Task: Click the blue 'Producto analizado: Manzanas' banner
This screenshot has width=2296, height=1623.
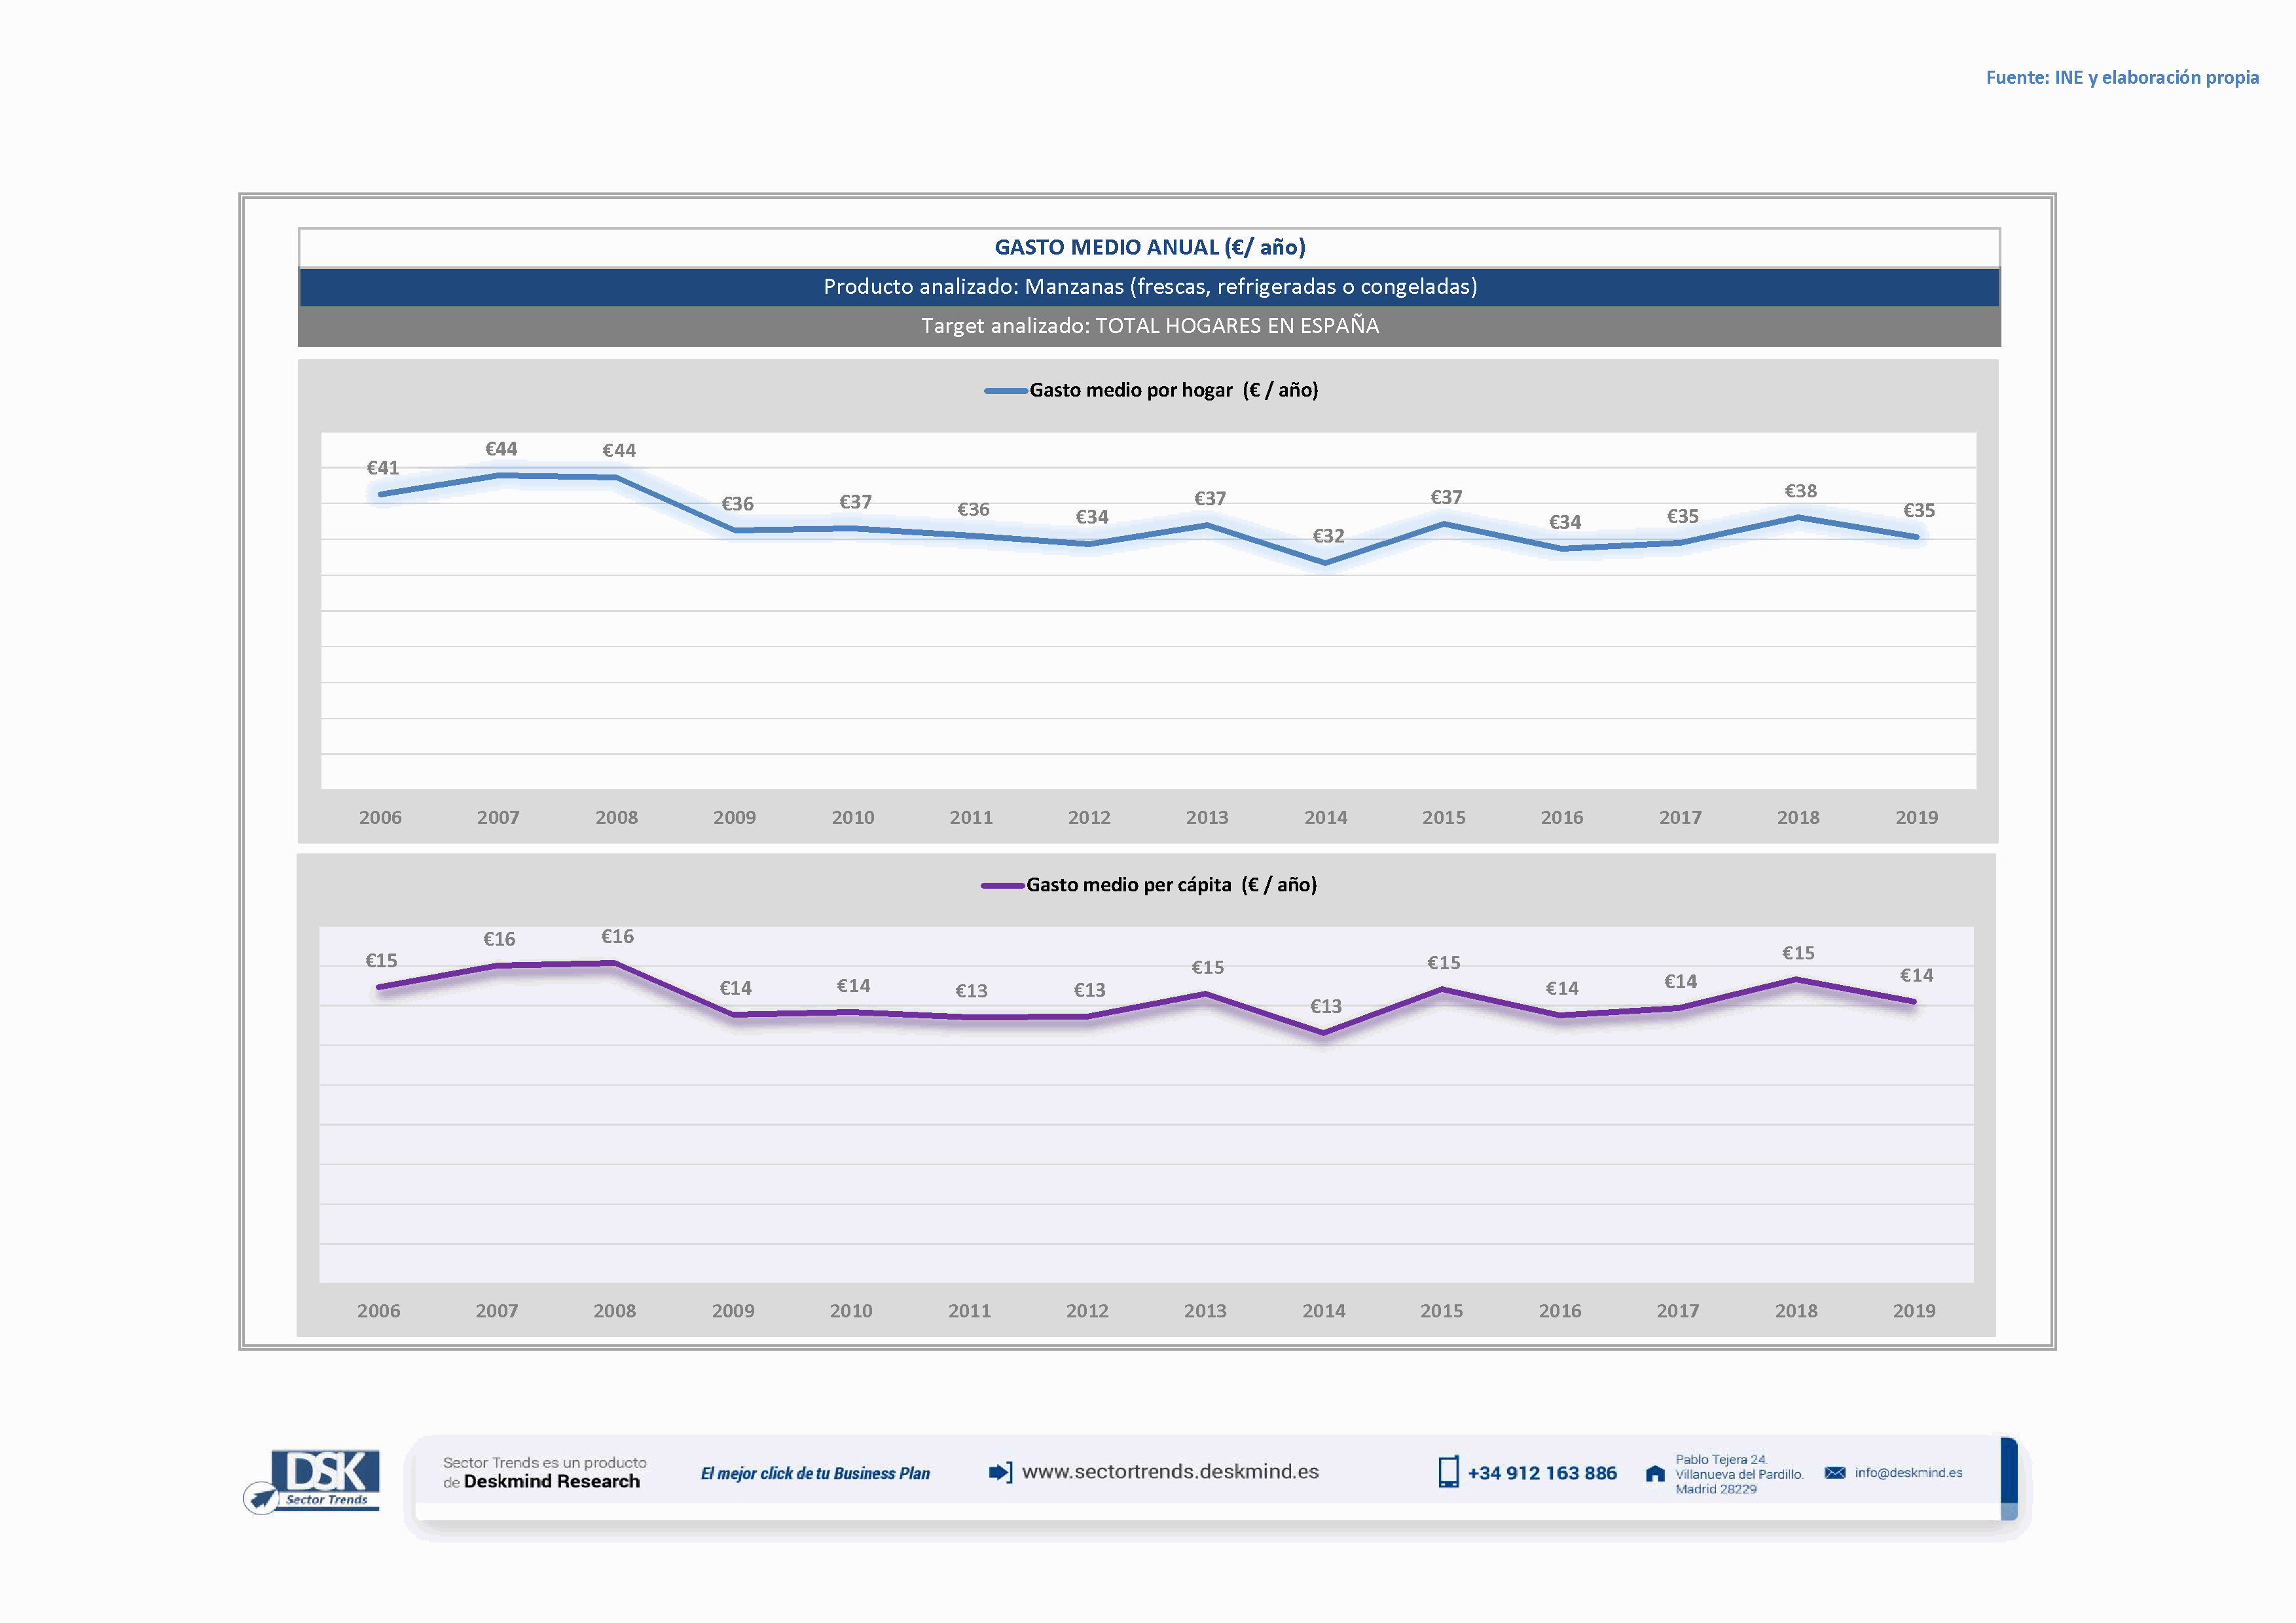Action: point(1149,287)
